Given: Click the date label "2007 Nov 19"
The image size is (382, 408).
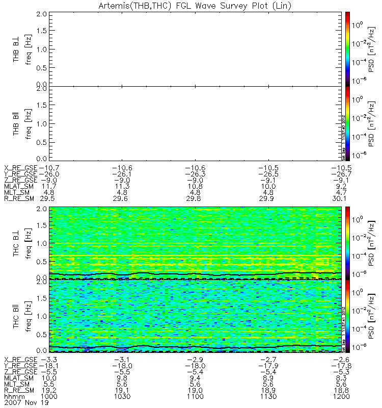Looking at the screenshot, I should 26,402.
